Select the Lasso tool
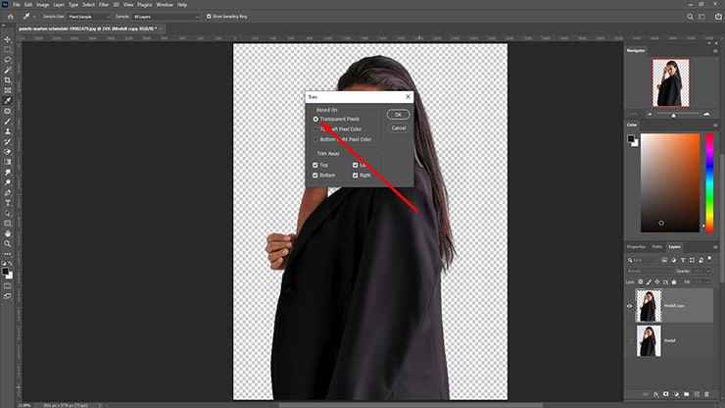 pos(8,60)
